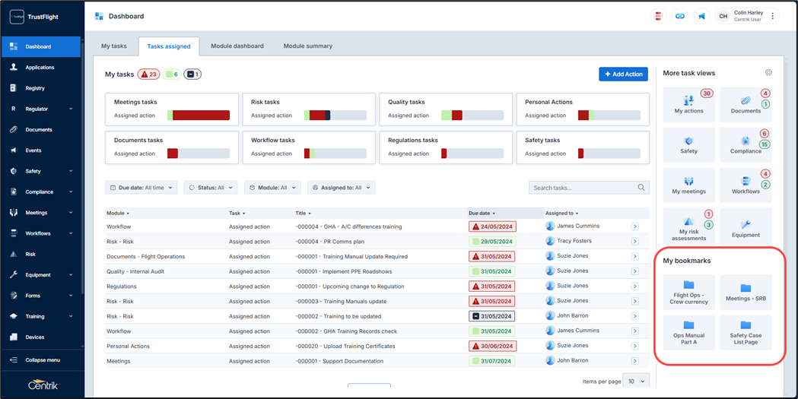
Task: Toggle the red overdue tasks badge filter
Action: coord(148,74)
